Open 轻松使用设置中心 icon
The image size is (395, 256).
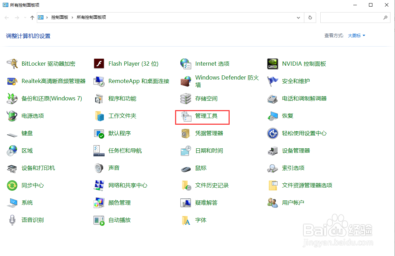click(273, 133)
